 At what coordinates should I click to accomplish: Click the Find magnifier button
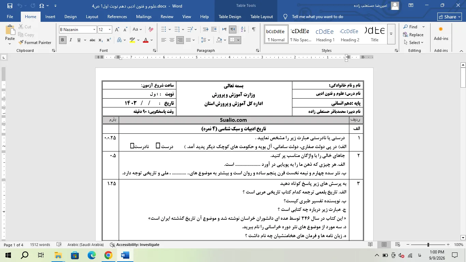pos(410,27)
